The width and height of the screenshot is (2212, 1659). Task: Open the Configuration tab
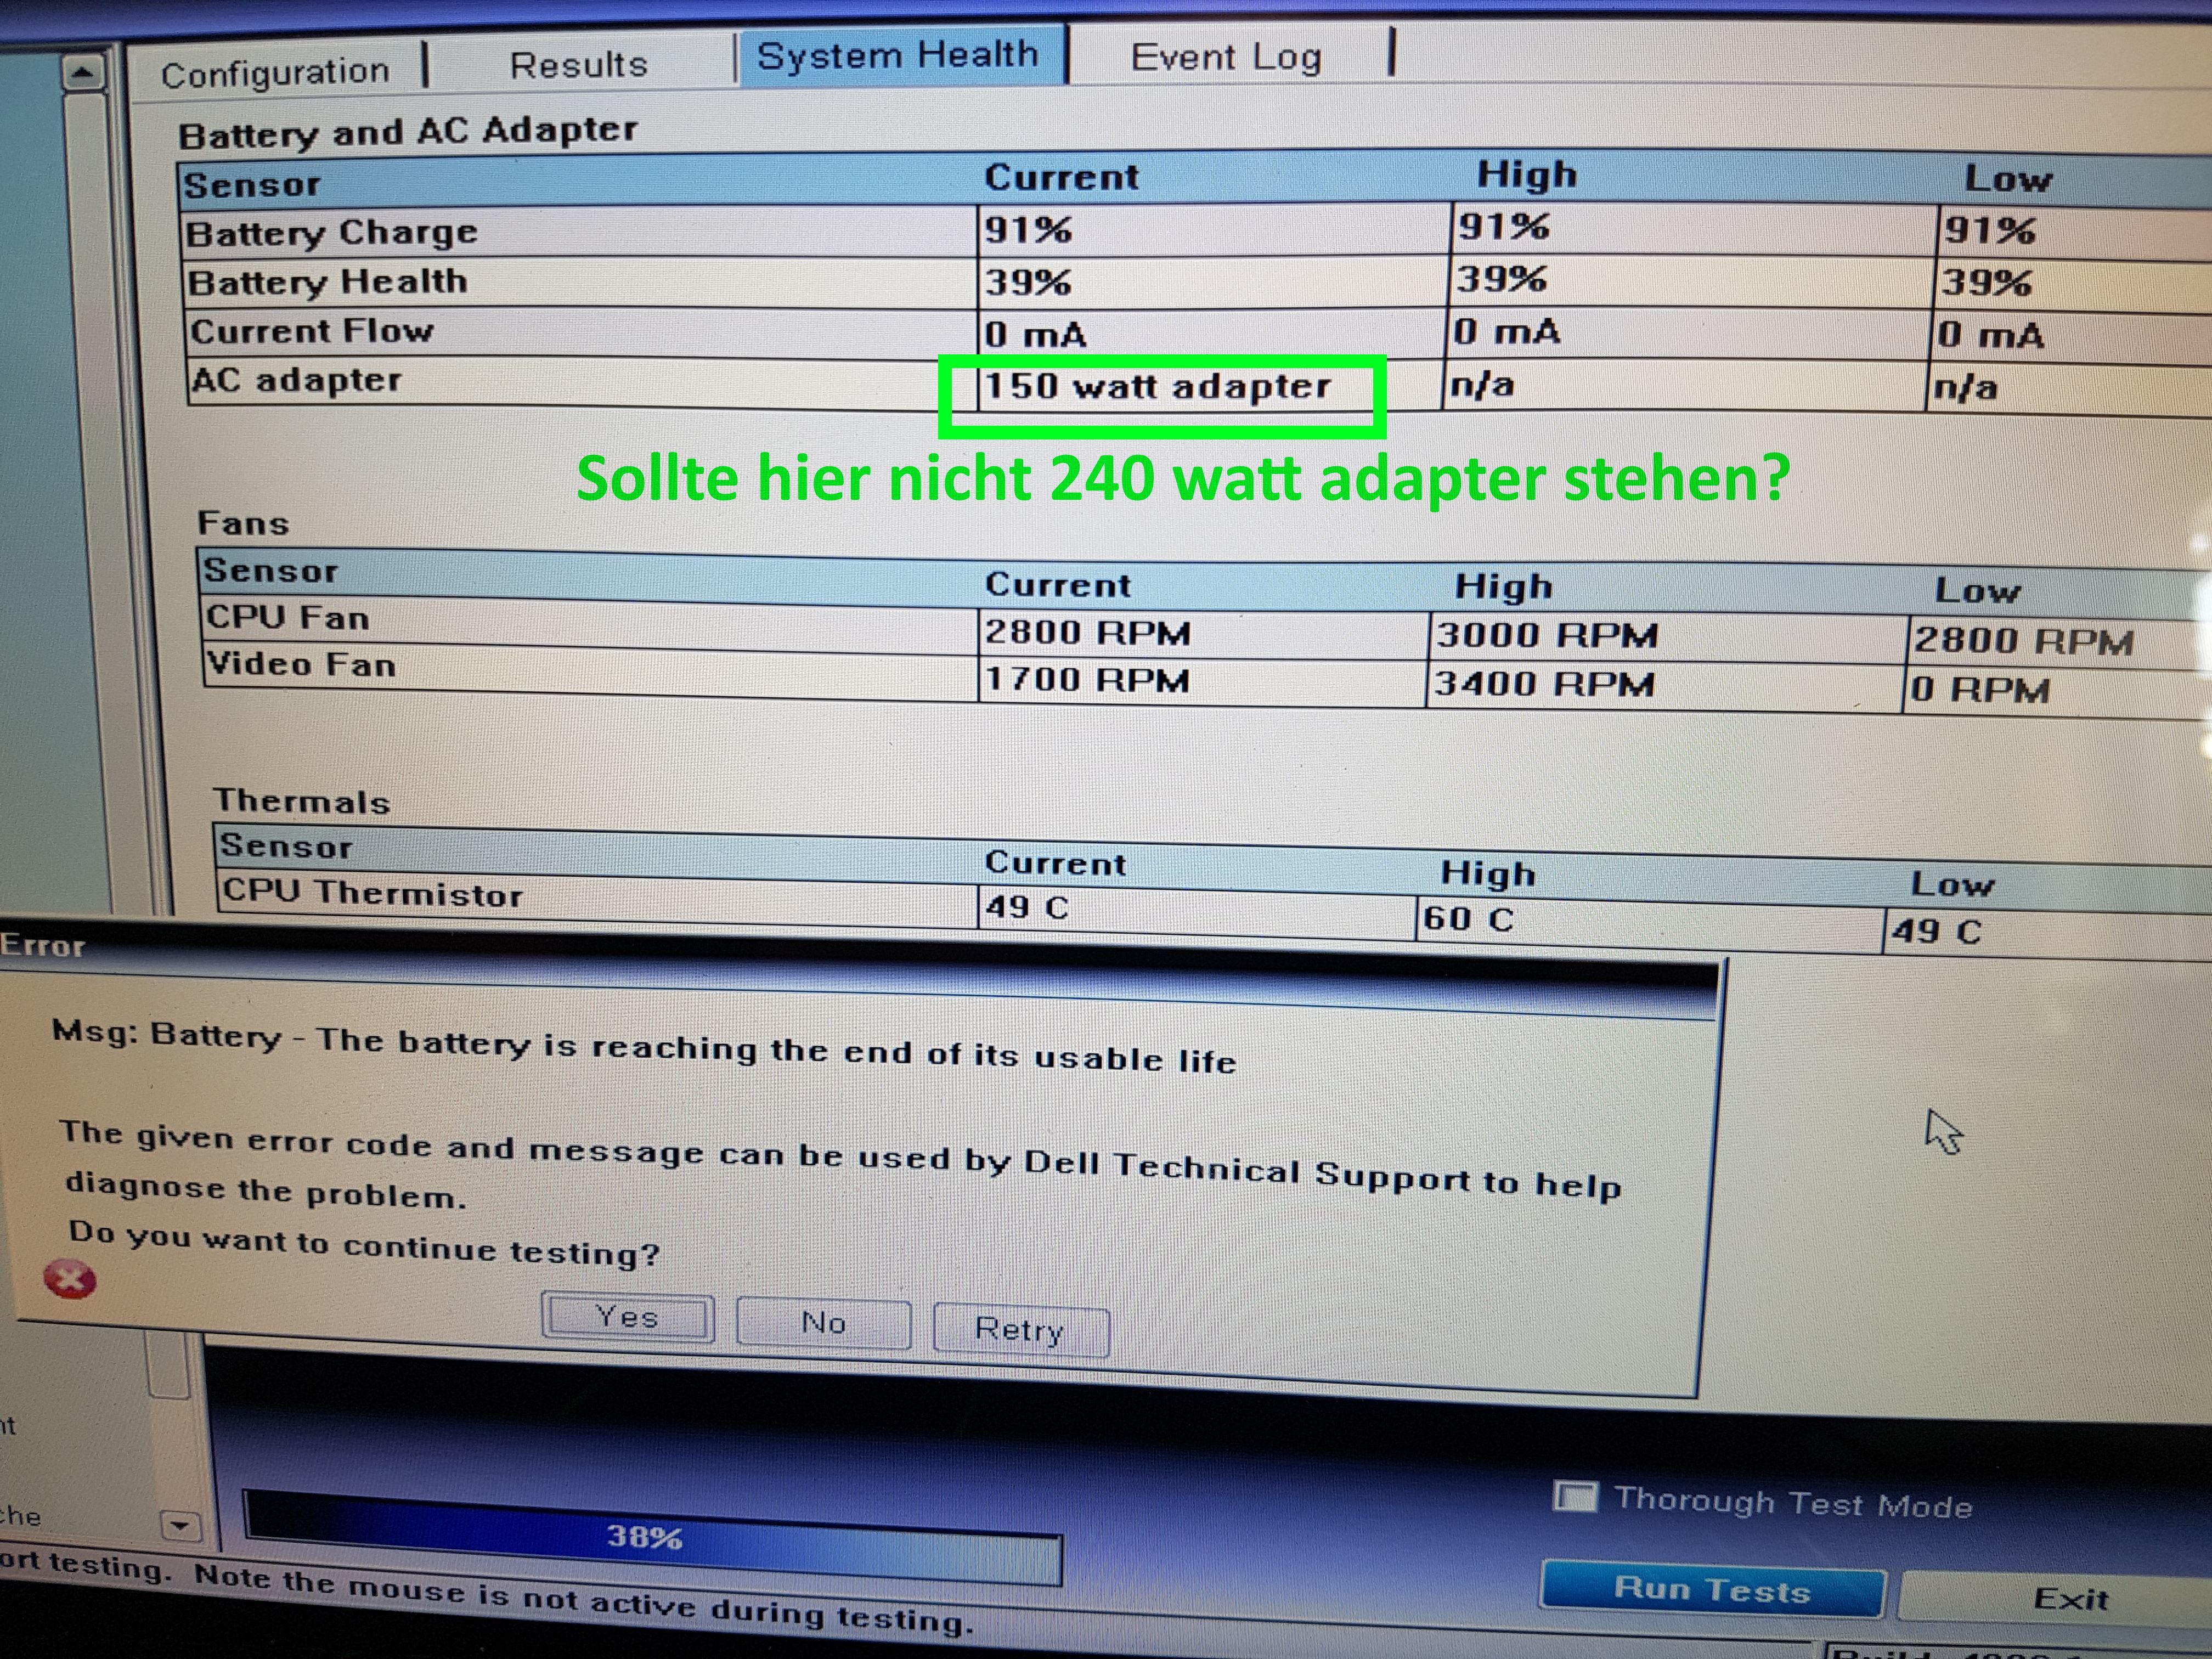(x=275, y=73)
